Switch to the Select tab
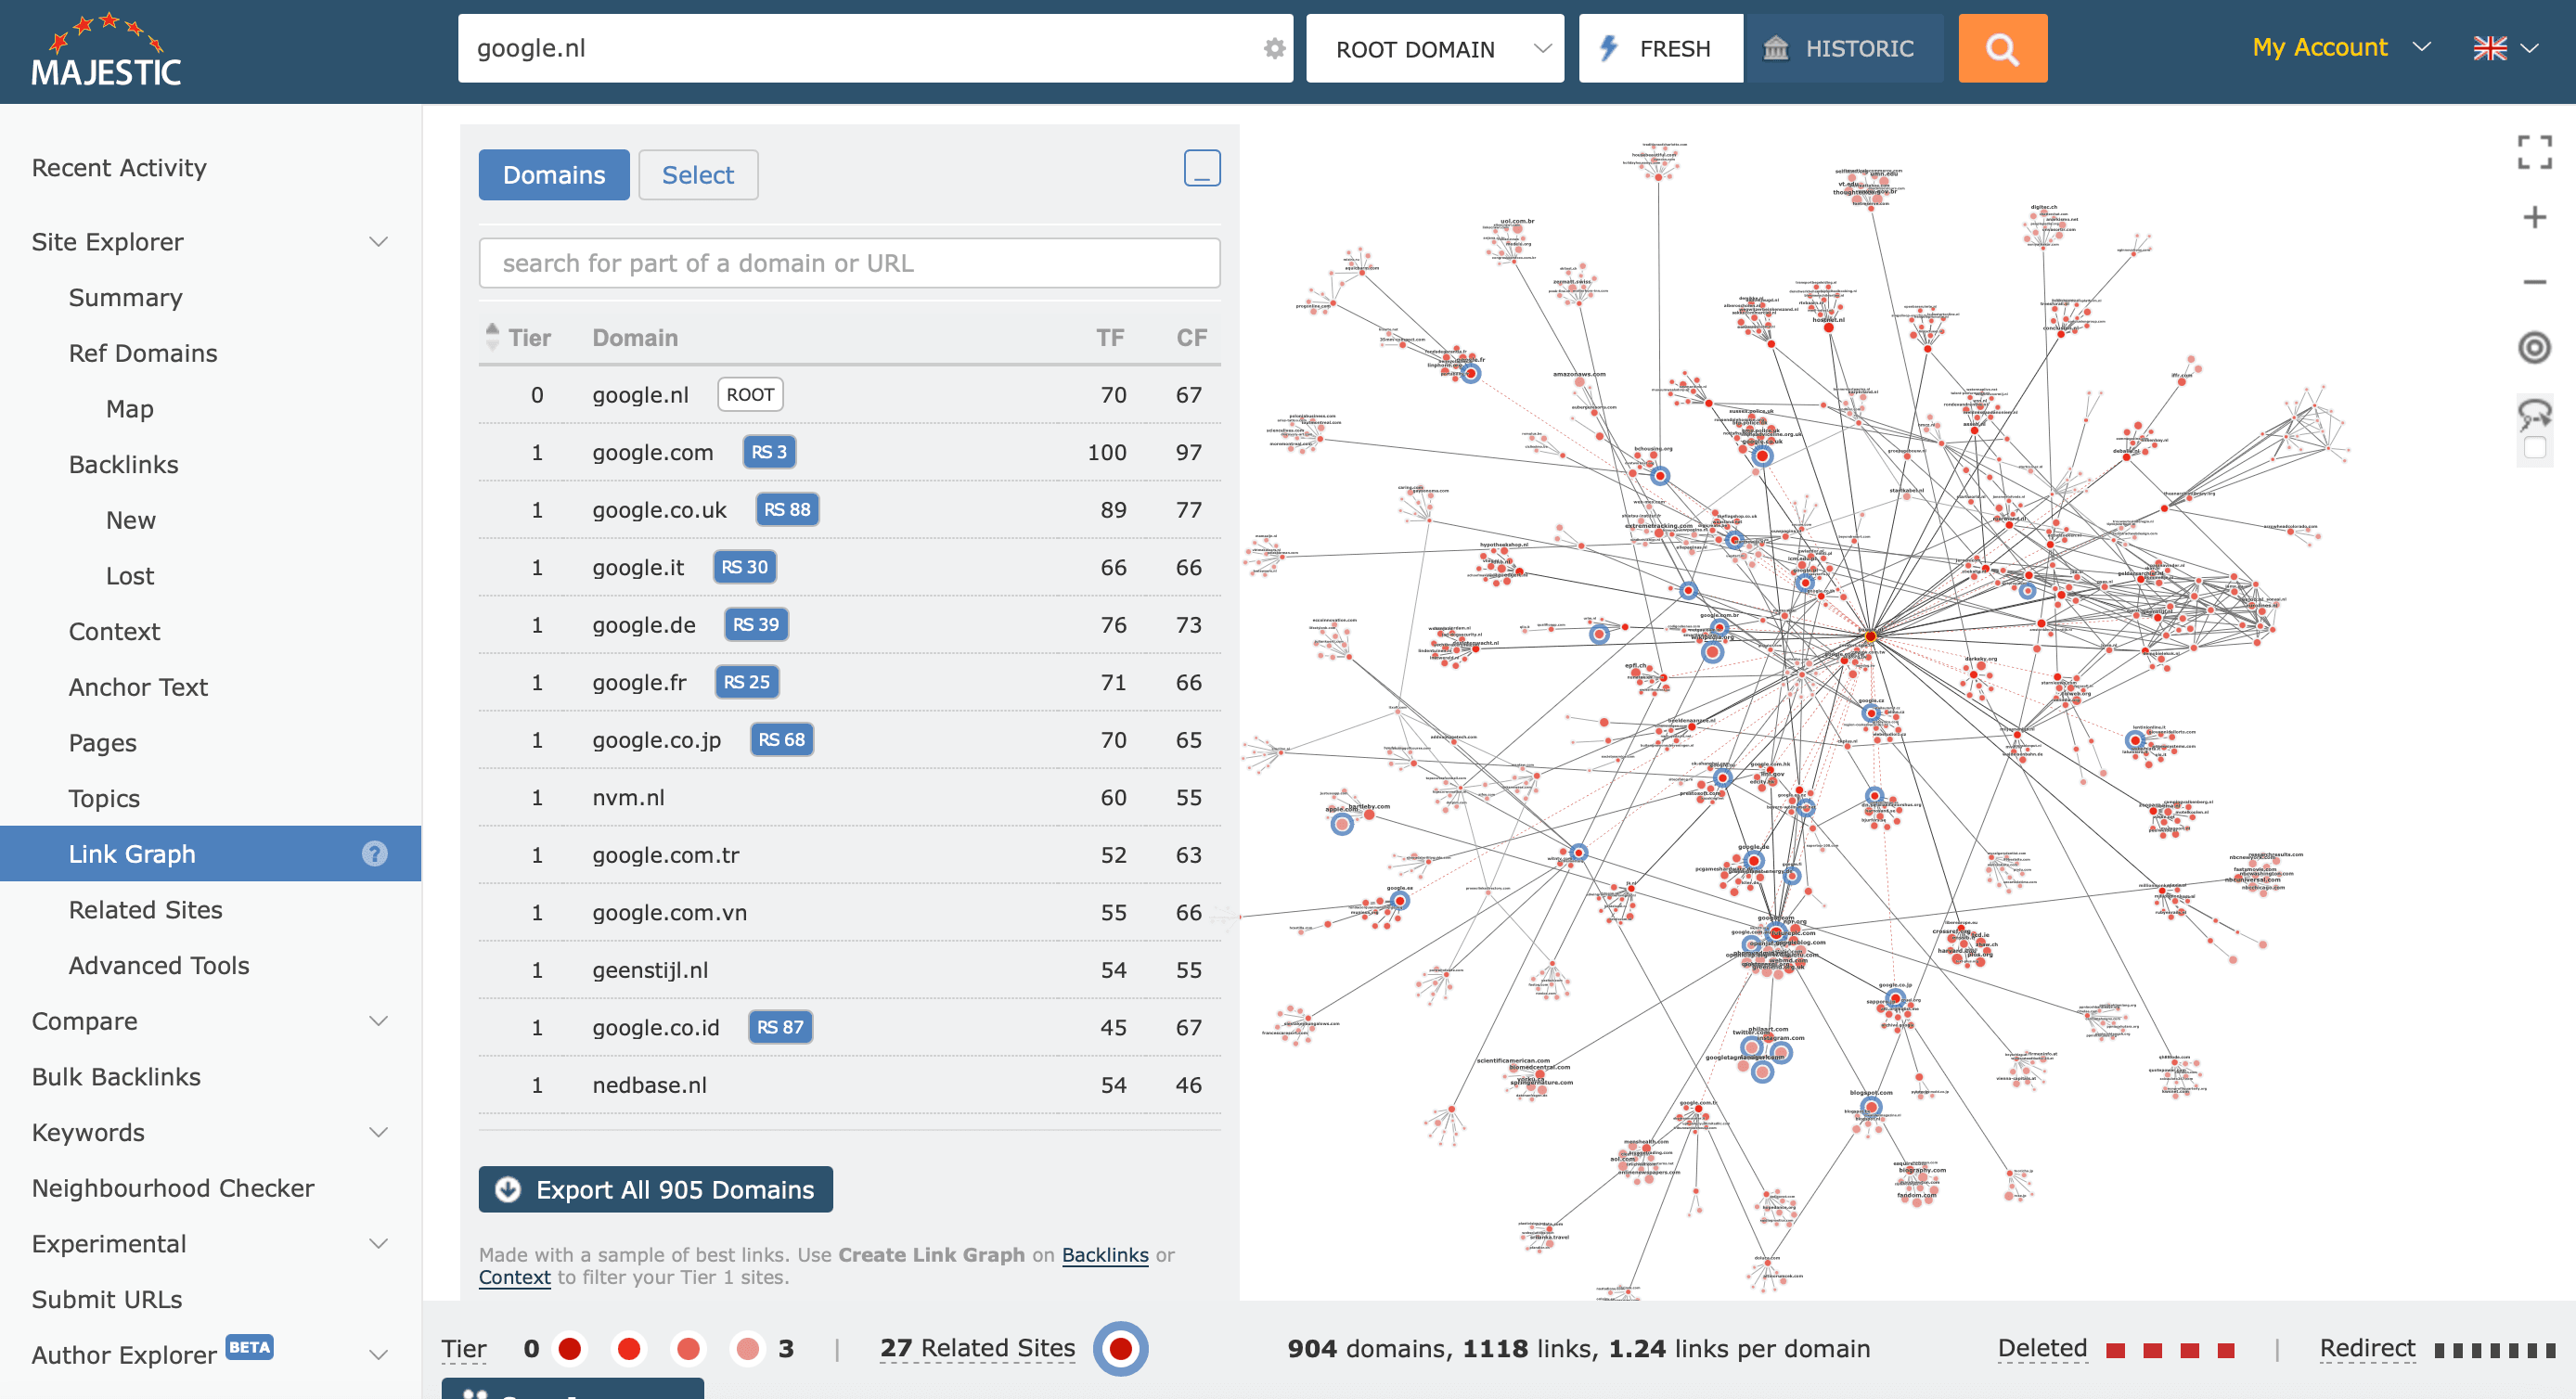2576x1399 pixels. tap(697, 175)
